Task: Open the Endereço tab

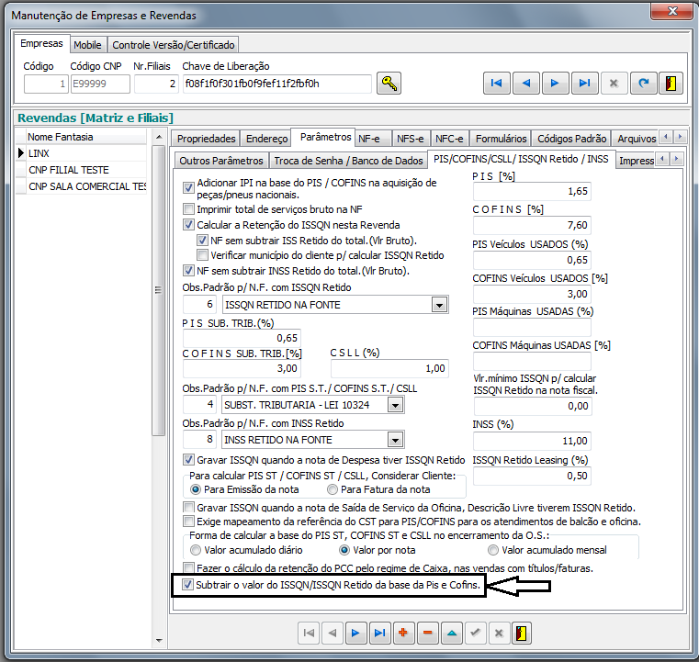Action: 266,139
